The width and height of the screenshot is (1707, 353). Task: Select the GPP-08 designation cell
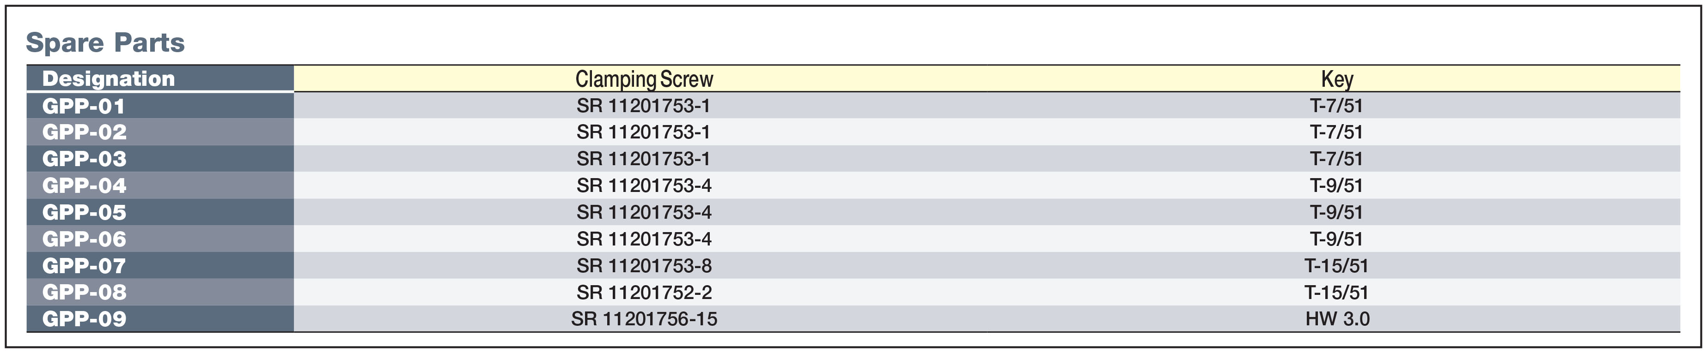pos(160,292)
